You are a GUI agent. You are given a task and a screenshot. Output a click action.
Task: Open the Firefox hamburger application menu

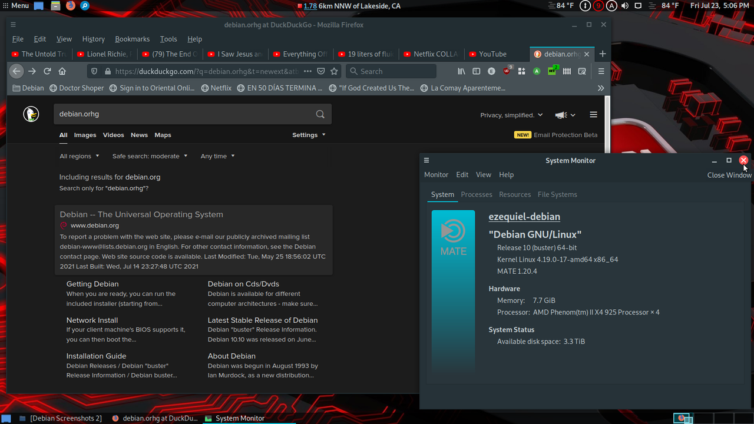tap(601, 71)
